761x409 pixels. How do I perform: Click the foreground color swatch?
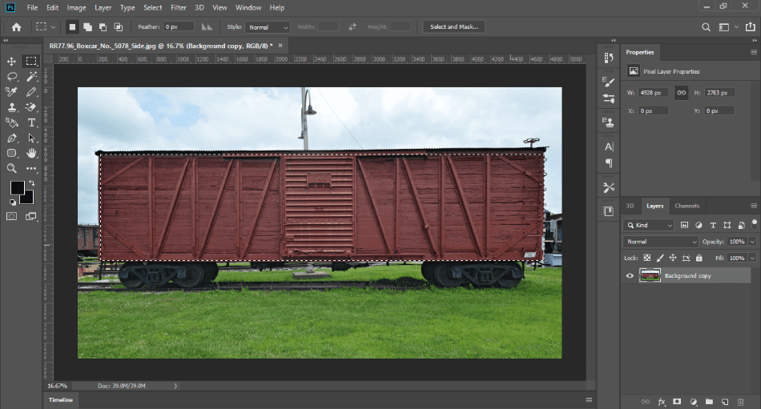(17, 188)
